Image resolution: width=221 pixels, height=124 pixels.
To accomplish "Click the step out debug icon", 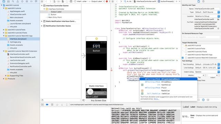I will click(67, 105).
